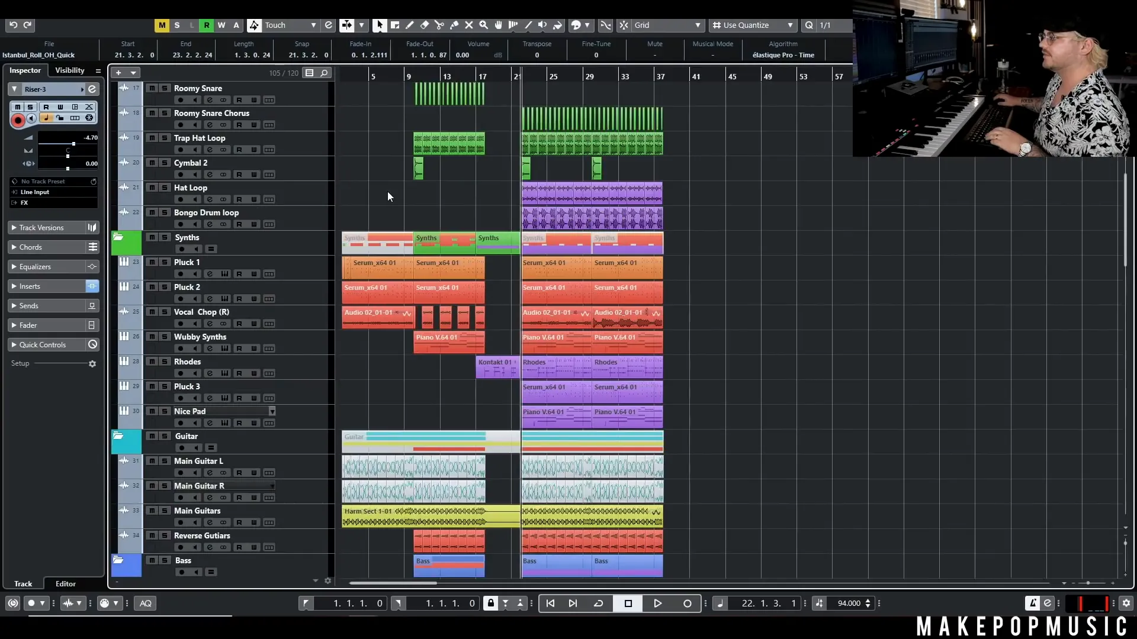
Task: Go to previous marker in transport
Action: coord(550,603)
